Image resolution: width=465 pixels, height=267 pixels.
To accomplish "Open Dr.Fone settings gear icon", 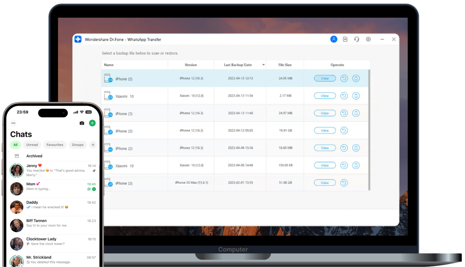I will pyautogui.click(x=368, y=39).
